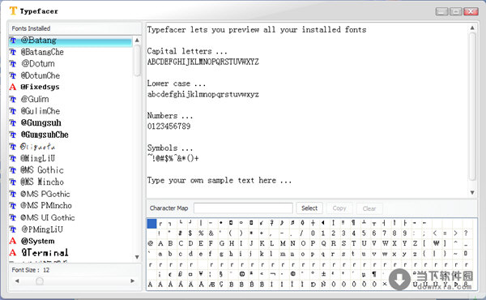Viewport: 486px width, 300px height.
Task: Click the sample text preview area
Action: [307, 110]
